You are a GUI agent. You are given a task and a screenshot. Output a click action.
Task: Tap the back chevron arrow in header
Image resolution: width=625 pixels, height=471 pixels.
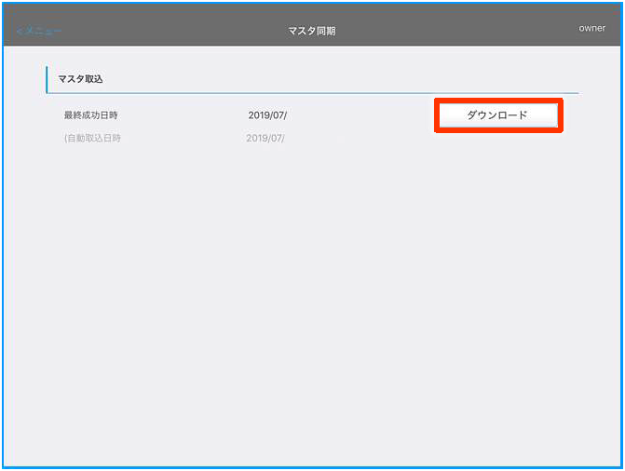point(20,31)
